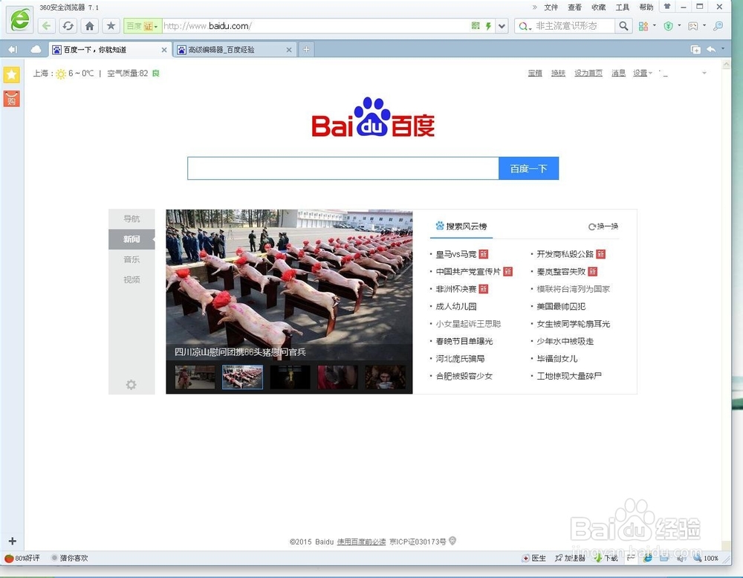Click the settings gear in left sidebar
The width and height of the screenshot is (743, 578).
132,385
